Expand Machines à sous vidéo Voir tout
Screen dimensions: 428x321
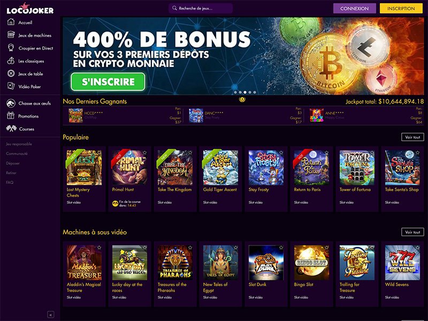(x=412, y=232)
